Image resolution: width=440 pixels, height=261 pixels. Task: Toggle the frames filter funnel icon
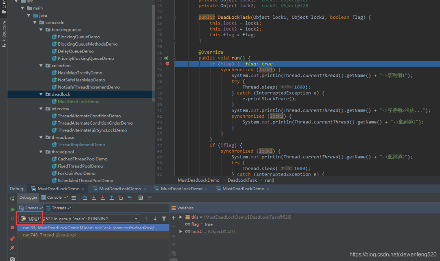pos(164,219)
